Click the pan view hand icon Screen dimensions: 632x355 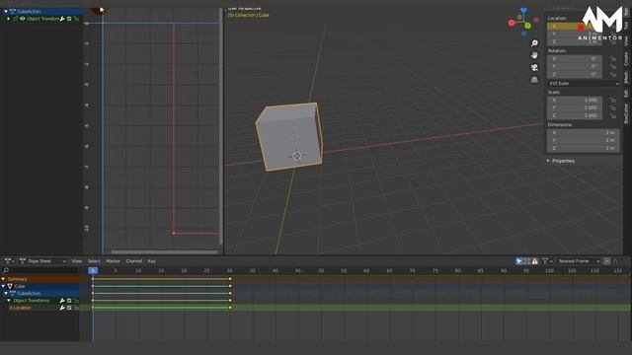(x=534, y=55)
